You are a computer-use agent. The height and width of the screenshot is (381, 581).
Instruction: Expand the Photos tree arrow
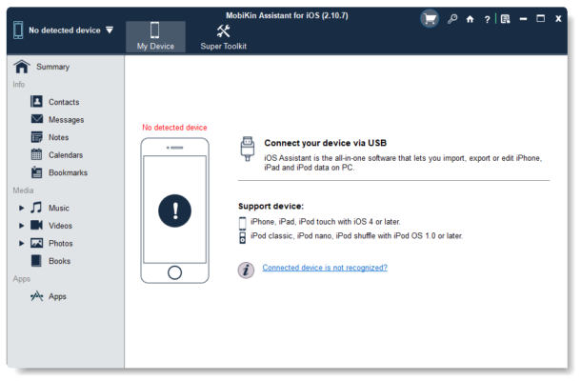tap(22, 244)
